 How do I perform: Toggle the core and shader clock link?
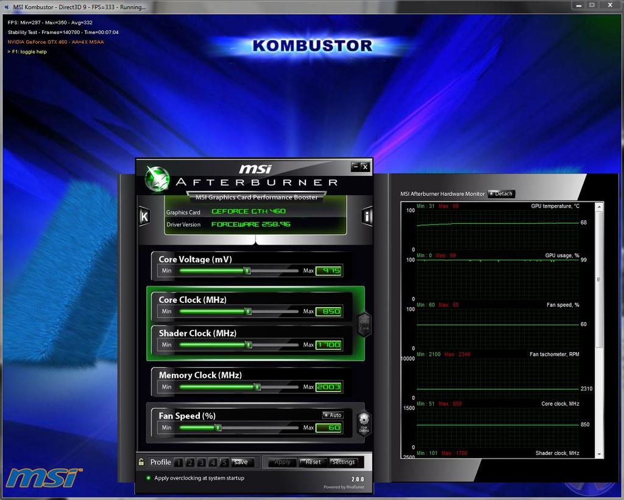coord(364,324)
